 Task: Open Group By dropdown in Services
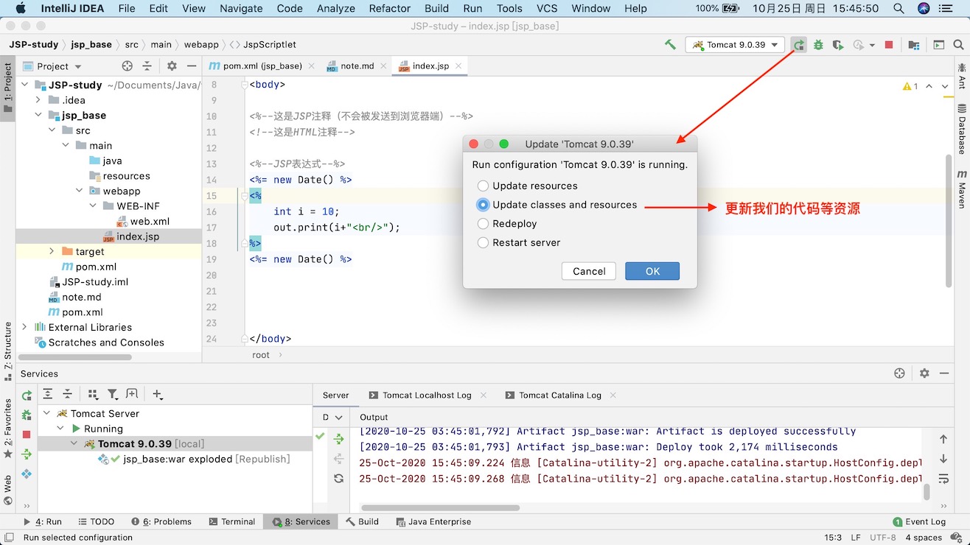tap(93, 395)
